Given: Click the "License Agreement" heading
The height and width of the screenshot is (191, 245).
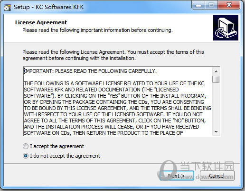Looking at the screenshot, I should point(41,22).
